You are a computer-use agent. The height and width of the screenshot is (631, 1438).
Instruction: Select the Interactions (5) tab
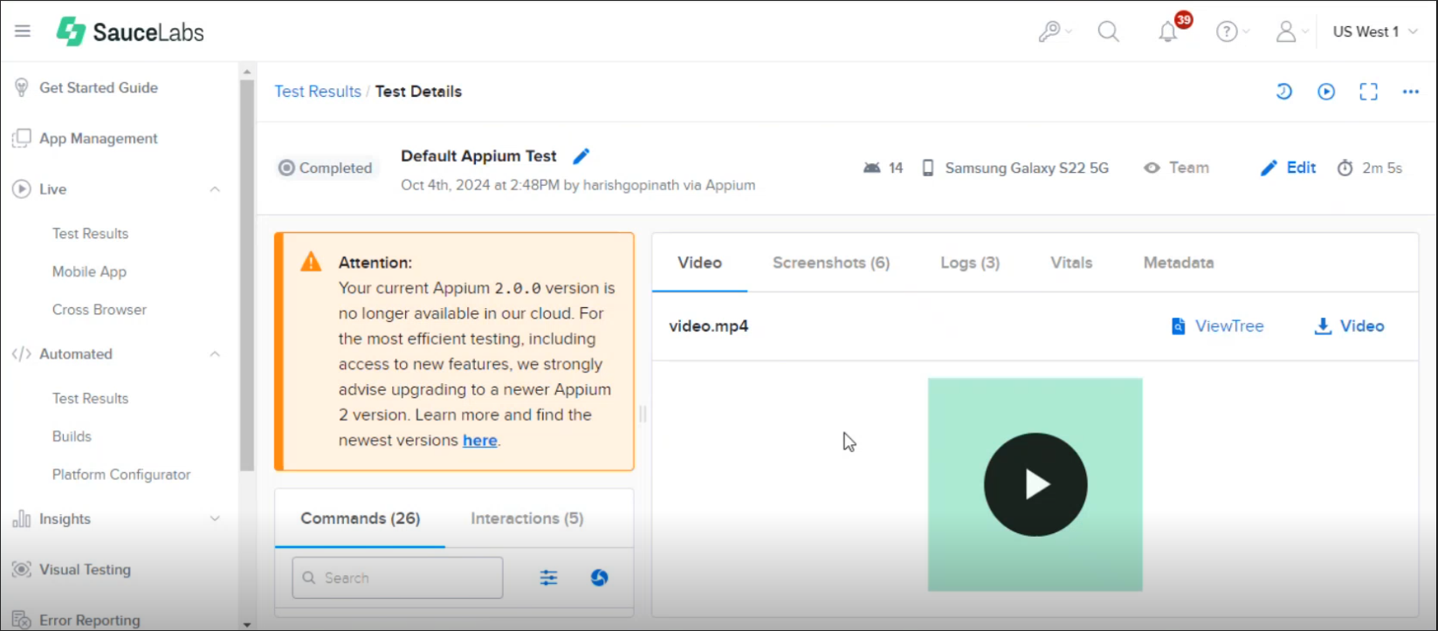(527, 518)
